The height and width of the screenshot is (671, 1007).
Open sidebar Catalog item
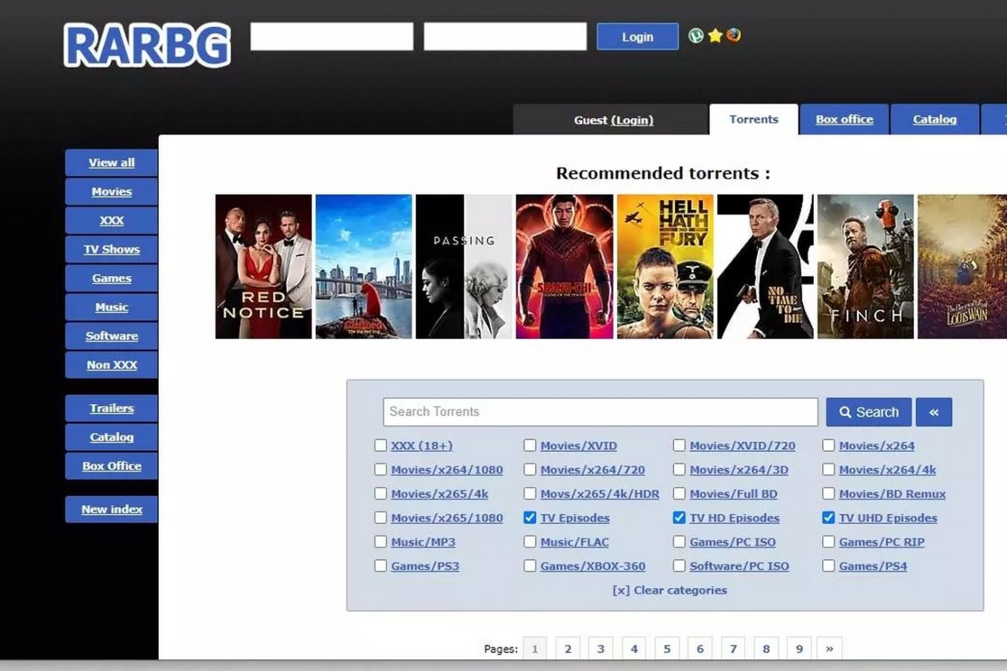coord(112,437)
